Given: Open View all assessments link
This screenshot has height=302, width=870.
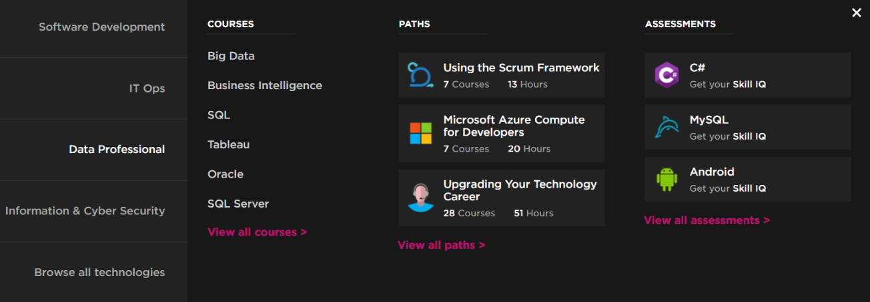Looking at the screenshot, I should 707,220.
